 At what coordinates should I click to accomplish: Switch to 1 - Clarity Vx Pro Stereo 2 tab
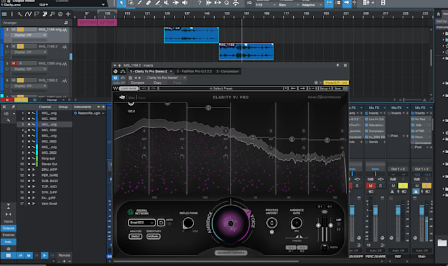tap(151, 71)
